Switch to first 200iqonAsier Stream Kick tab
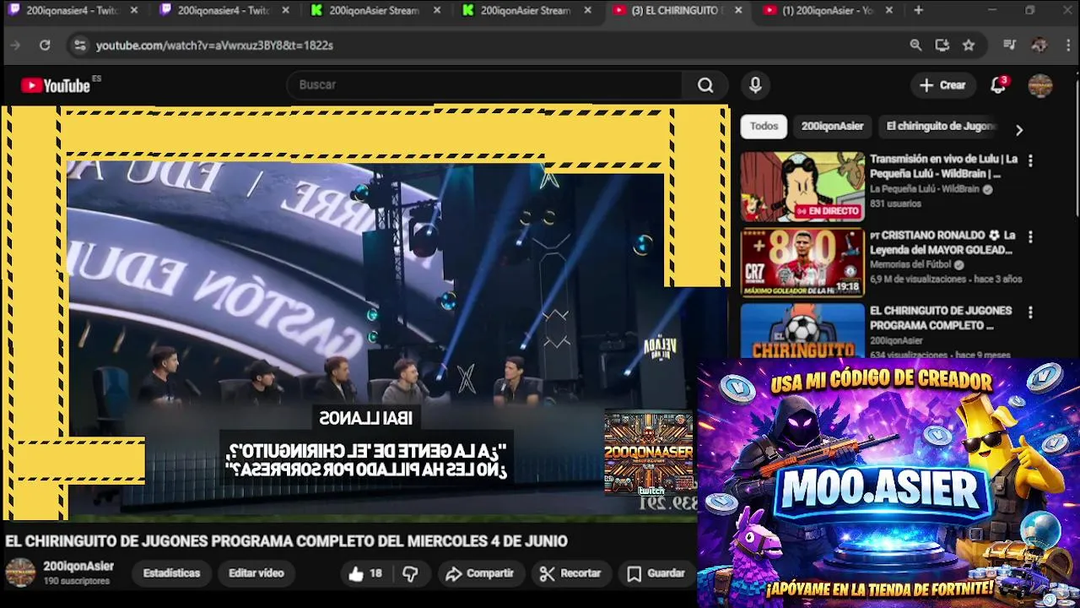Screen dimensions: 1080x608 coord(375,10)
